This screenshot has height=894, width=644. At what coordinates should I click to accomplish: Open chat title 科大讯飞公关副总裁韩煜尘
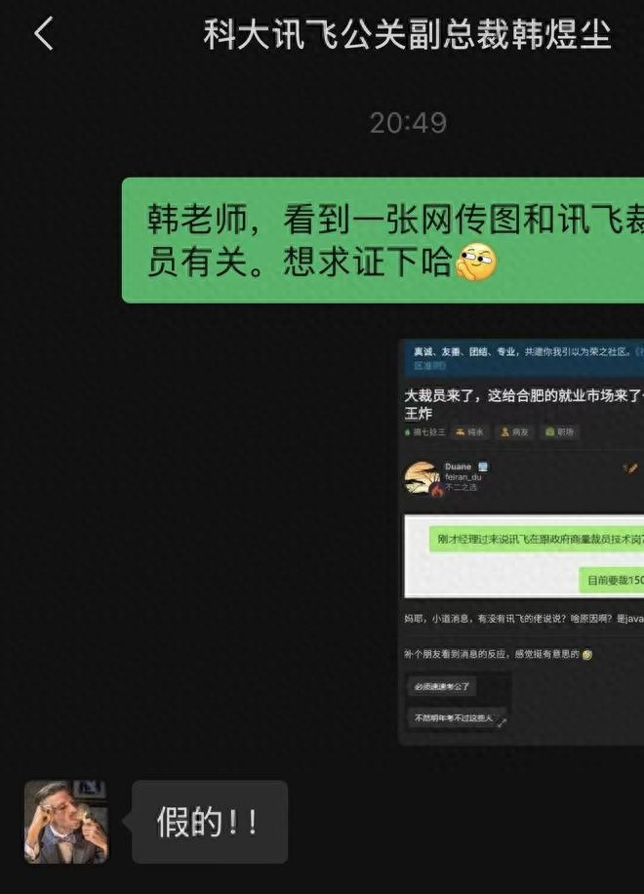pos(408,34)
